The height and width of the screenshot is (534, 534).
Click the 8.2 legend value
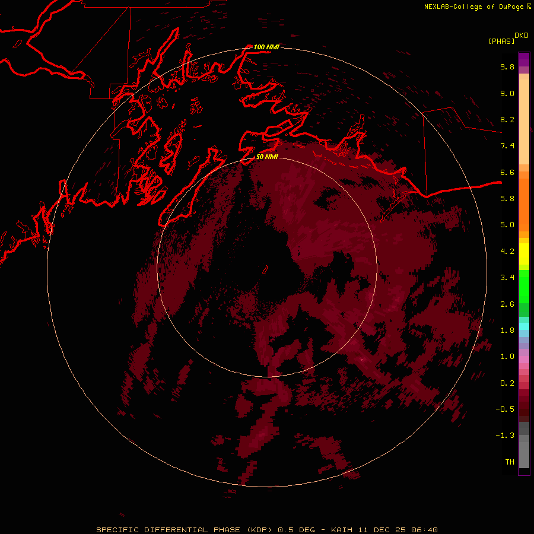pos(507,119)
